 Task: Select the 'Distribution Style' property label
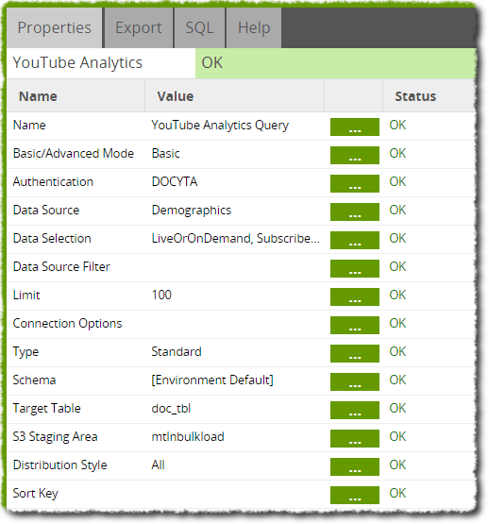(x=59, y=465)
